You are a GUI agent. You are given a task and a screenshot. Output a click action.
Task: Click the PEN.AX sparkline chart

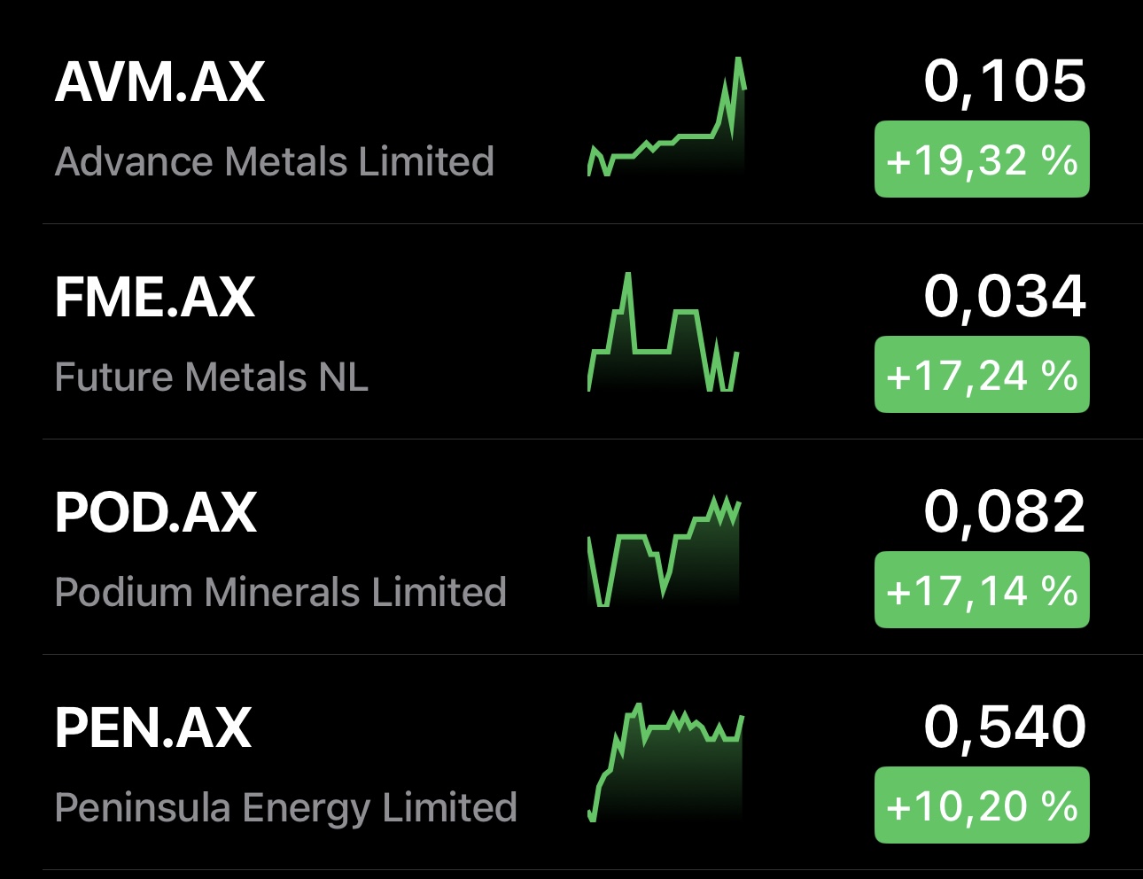(665, 765)
